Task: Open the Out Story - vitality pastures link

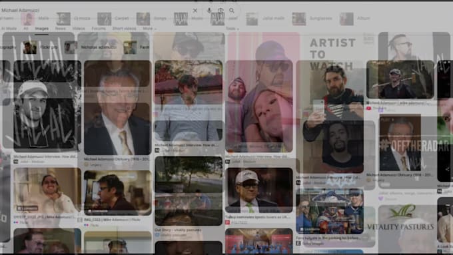Action: coord(178,230)
